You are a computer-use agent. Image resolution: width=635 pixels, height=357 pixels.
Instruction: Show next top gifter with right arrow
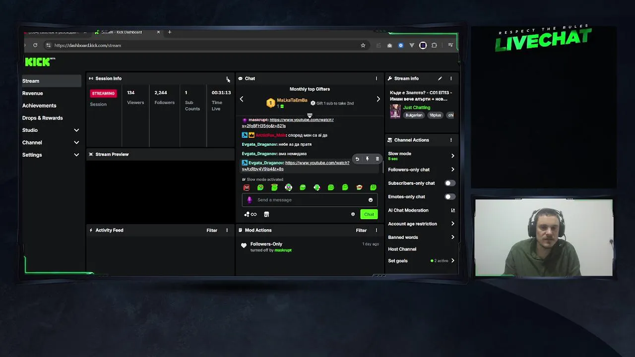(x=378, y=99)
